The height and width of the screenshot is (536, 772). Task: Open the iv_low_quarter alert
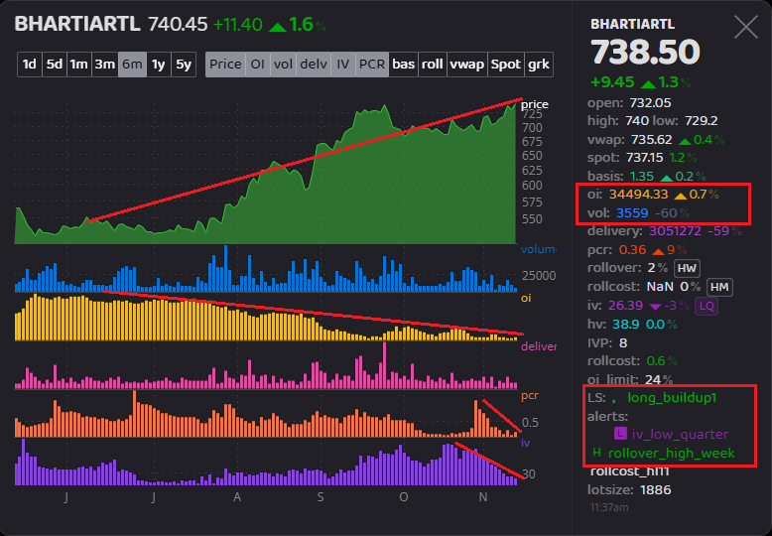(680, 434)
